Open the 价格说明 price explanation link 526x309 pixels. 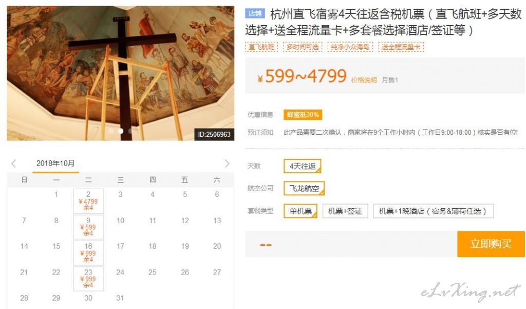364,80
